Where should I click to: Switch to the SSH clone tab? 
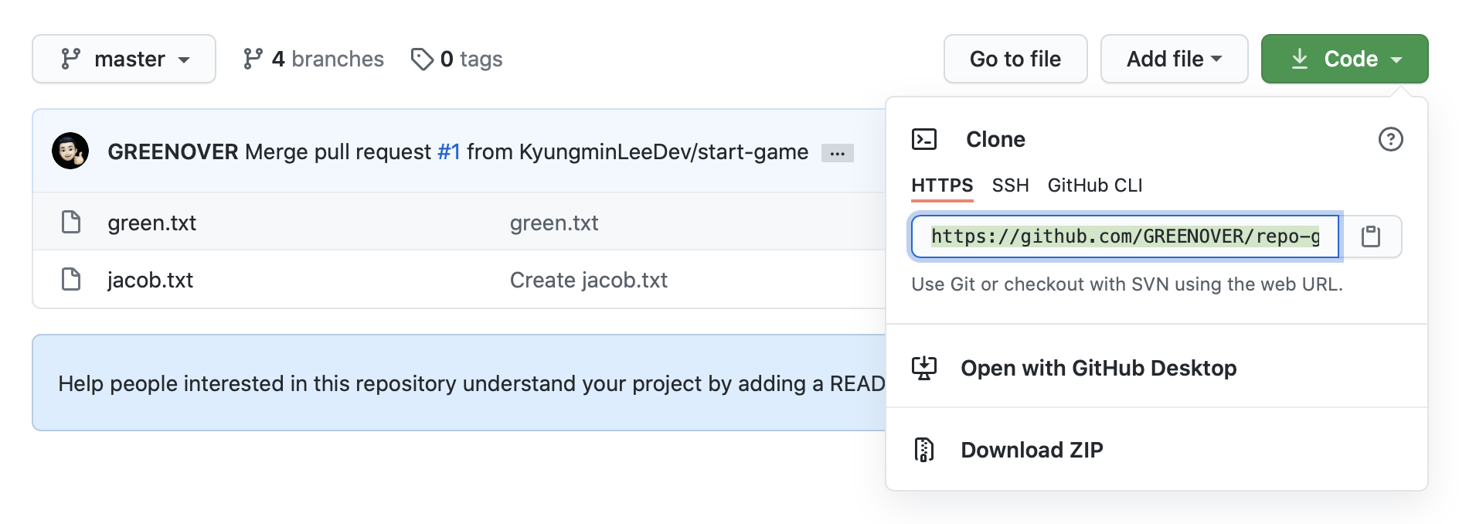pyautogui.click(x=1010, y=185)
